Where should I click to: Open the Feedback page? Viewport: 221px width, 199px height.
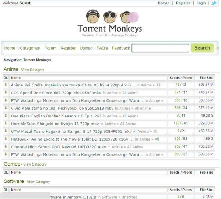pos(121,48)
